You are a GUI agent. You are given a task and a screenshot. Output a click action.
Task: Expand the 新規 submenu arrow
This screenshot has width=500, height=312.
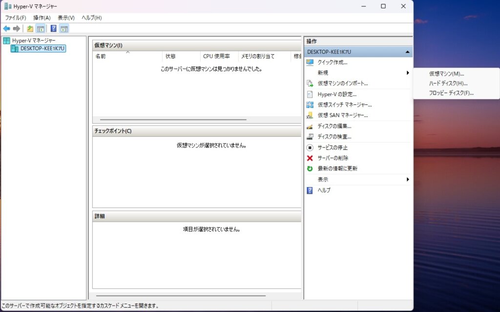[408, 73]
